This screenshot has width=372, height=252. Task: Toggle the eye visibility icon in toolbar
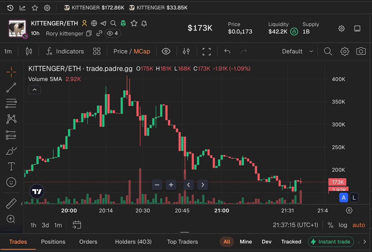[x=166, y=51]
